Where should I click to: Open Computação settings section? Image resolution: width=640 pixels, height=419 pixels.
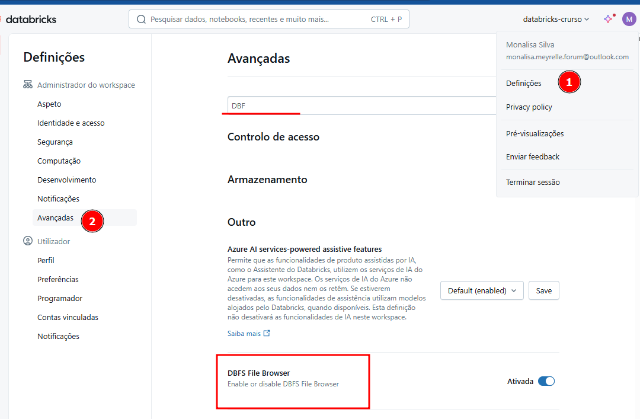pyautogui.click(x=59, y=161)
